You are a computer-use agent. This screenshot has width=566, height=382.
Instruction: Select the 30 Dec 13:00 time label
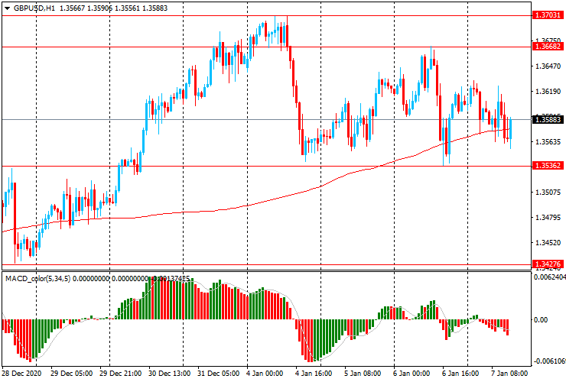[169, 373]
